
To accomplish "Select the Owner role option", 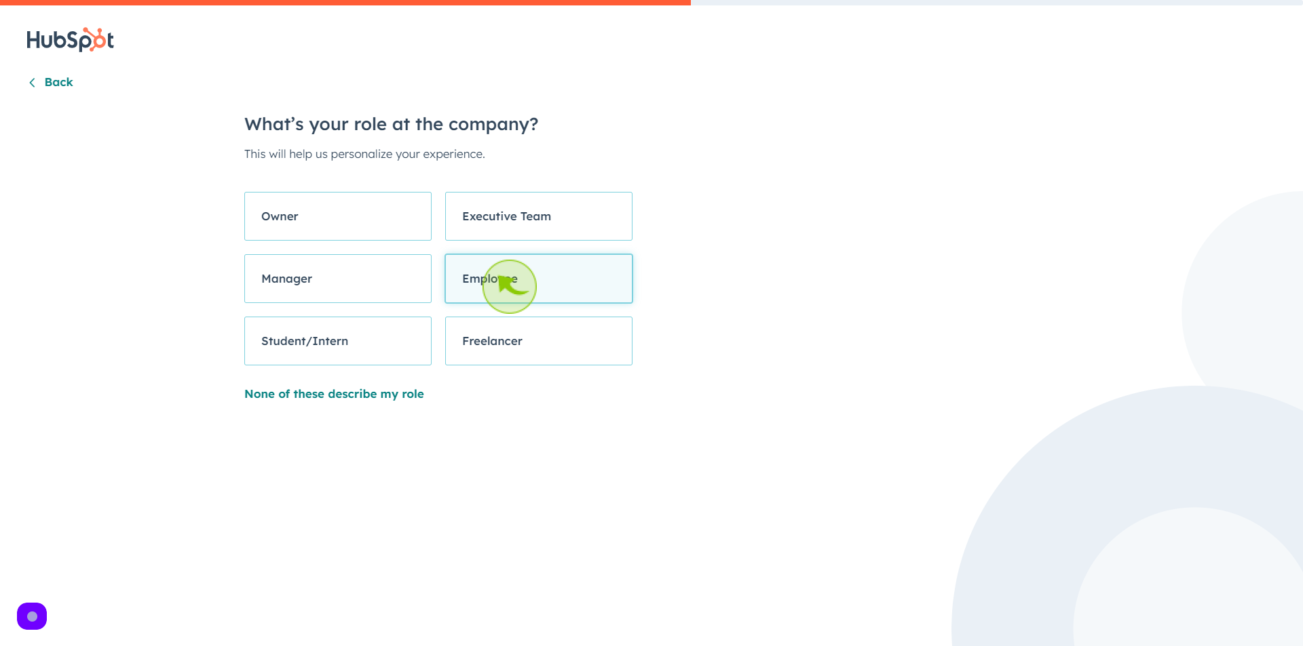I will pos(338,216).
